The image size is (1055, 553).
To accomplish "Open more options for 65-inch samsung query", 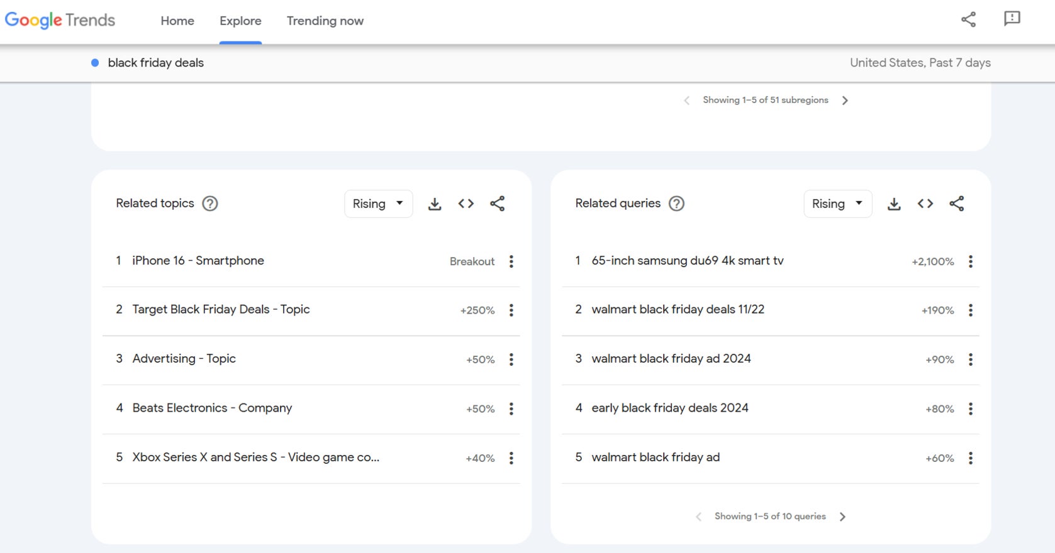I will coord(971,261).
